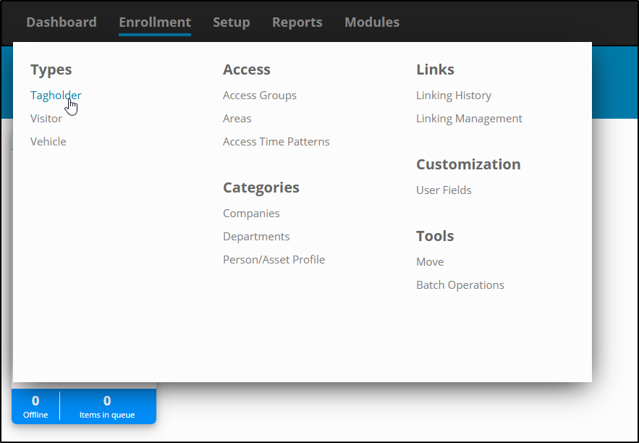Choose Companies under Categories

coord(251,214)
